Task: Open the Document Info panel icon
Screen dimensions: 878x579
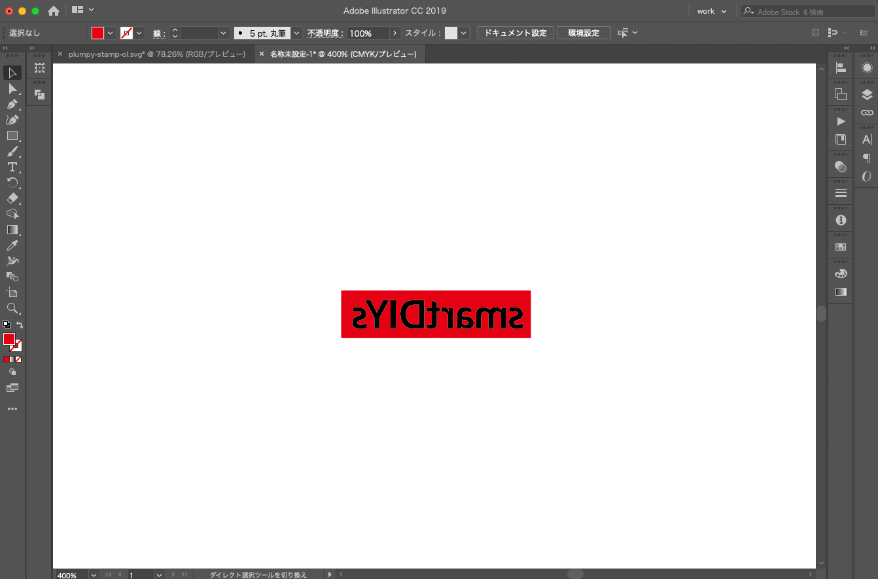Action: (x=841, y=220)
